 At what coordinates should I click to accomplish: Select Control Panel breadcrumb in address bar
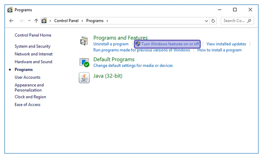pos(66,21)
